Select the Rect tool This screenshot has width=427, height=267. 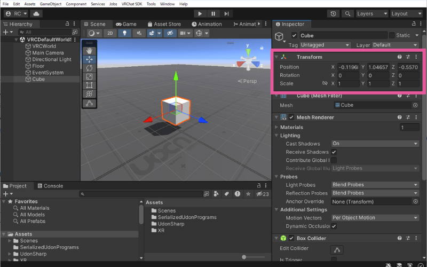(x=89, y=85)
